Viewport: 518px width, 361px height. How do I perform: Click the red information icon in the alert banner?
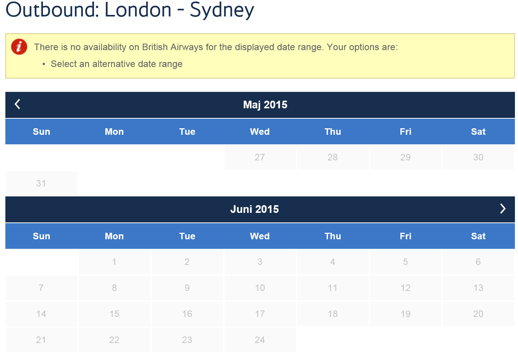point(19,47)
